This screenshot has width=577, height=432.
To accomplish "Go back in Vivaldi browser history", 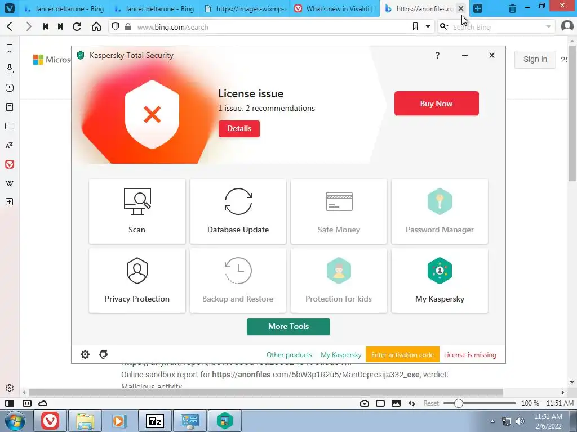I will click(10, 26).
